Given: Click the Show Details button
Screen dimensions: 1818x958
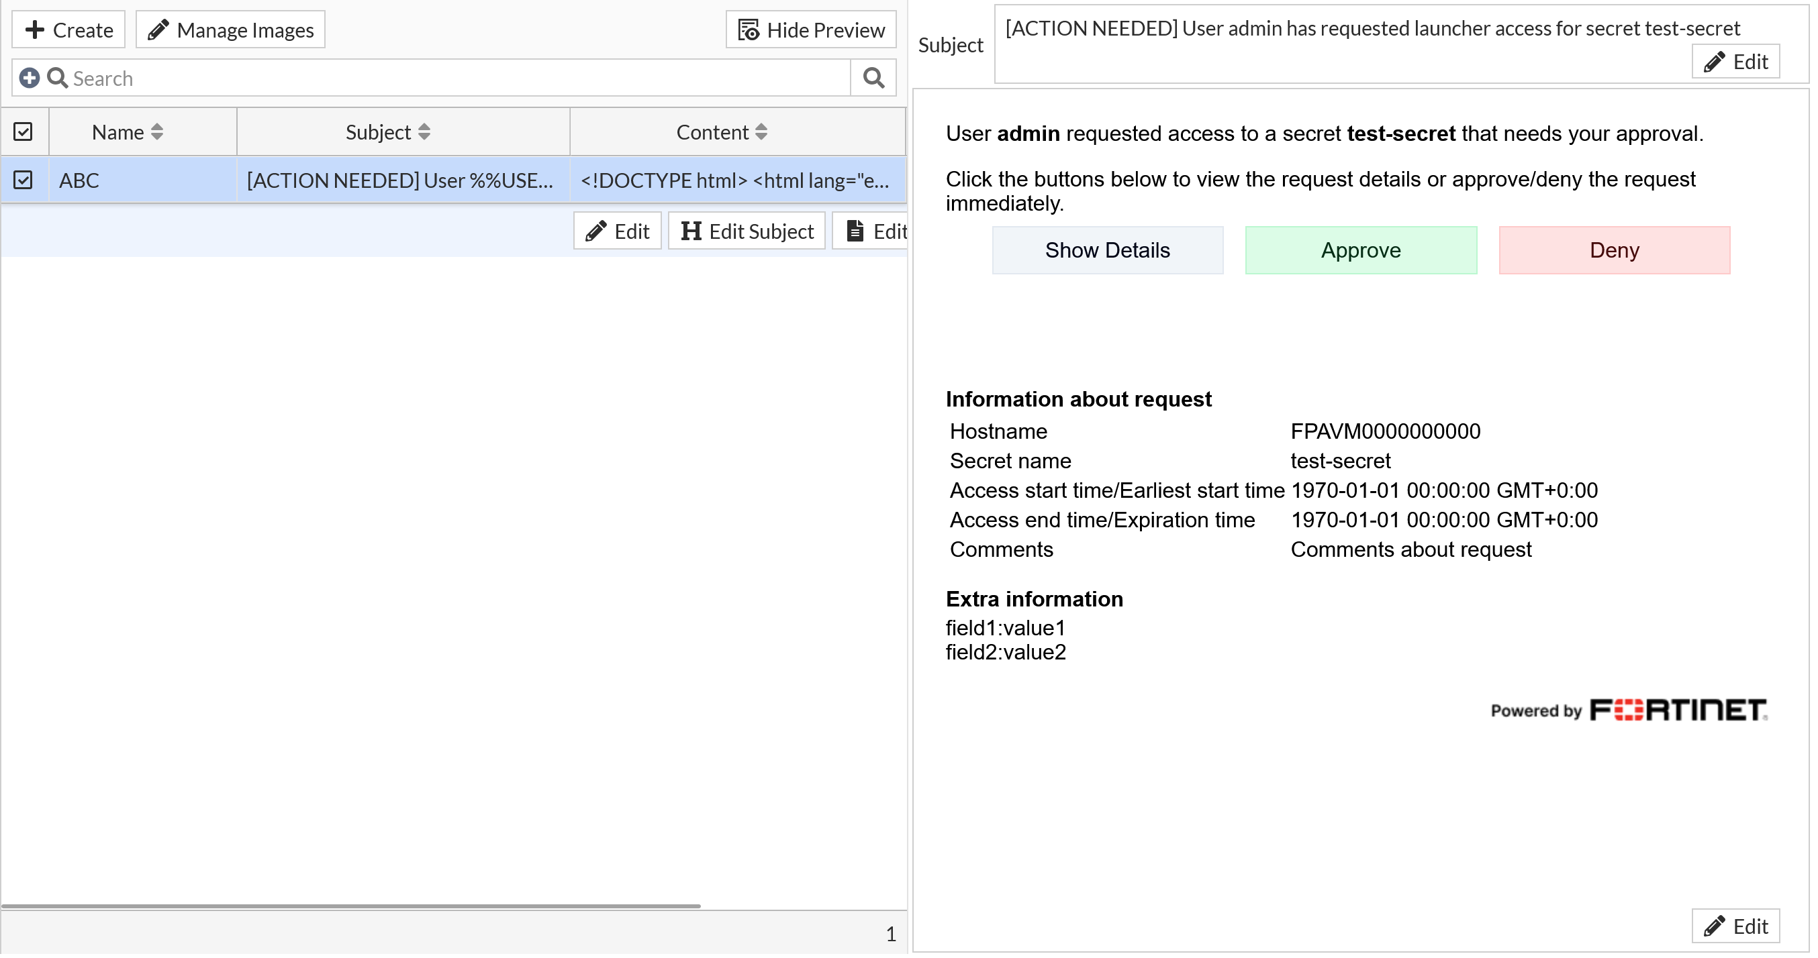Looking at the screenshot, I should coord(1106,250).
